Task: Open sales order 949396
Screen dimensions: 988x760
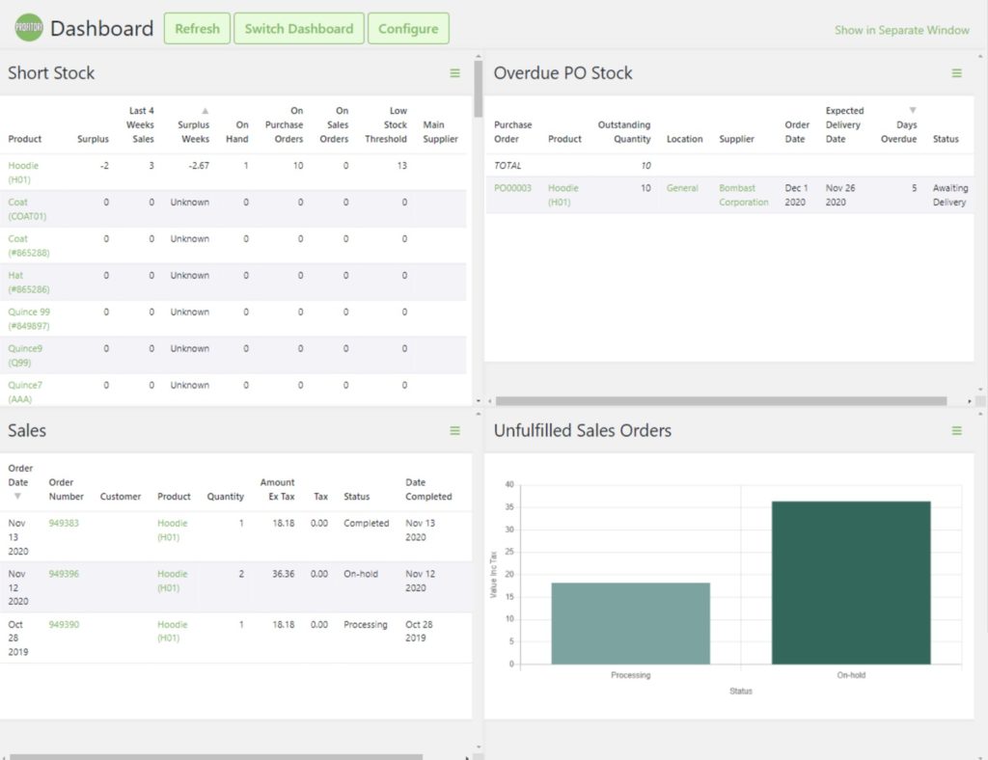Action: pos(64,574)
